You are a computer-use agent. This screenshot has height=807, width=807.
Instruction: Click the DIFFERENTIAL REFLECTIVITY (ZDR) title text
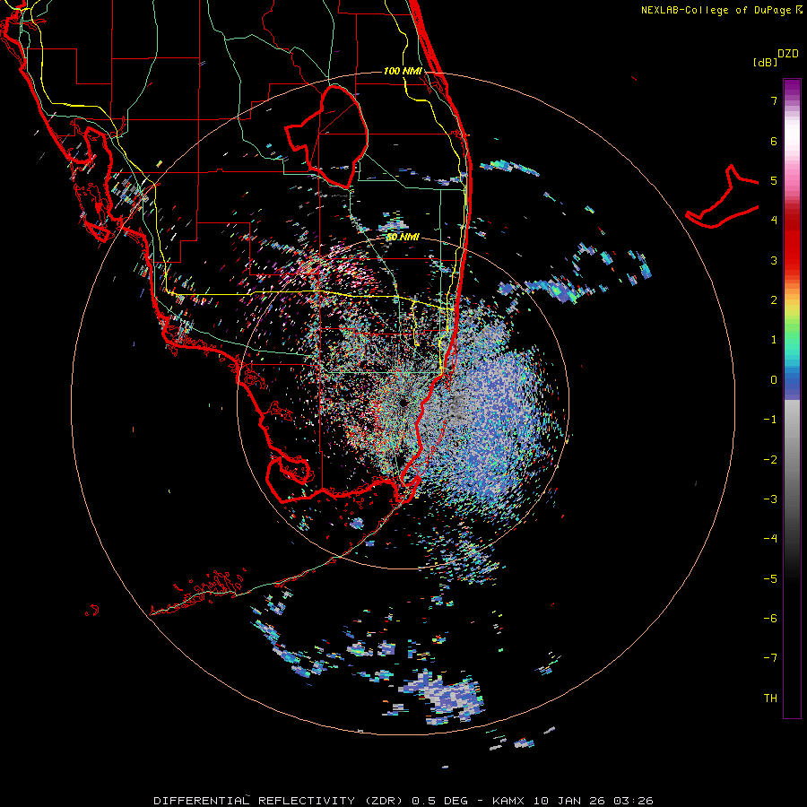click(280, 801)
